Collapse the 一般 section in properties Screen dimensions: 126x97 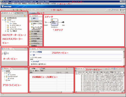31,55
